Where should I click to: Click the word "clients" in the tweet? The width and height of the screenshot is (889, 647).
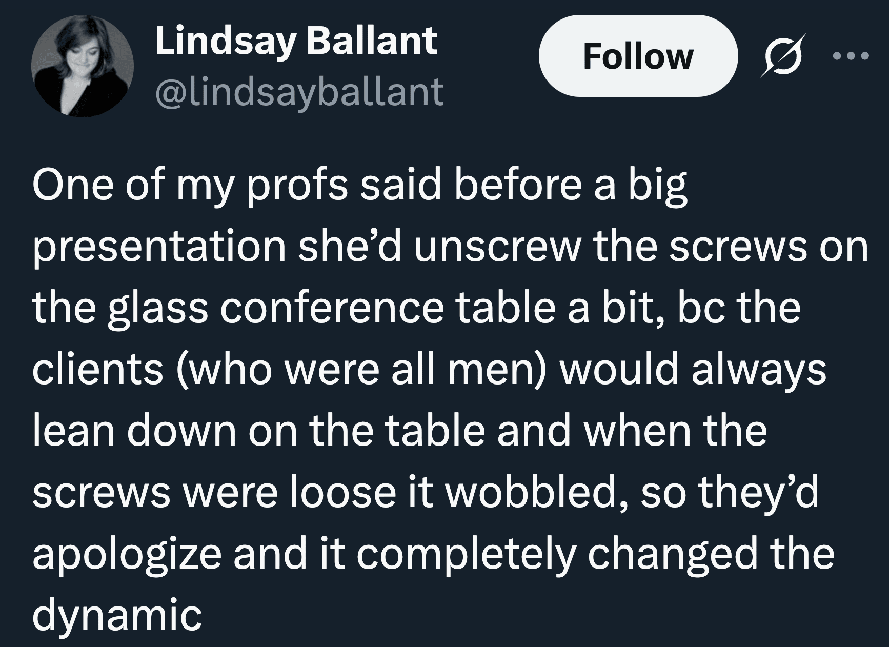pyautogui.click(x=97, y=369)
